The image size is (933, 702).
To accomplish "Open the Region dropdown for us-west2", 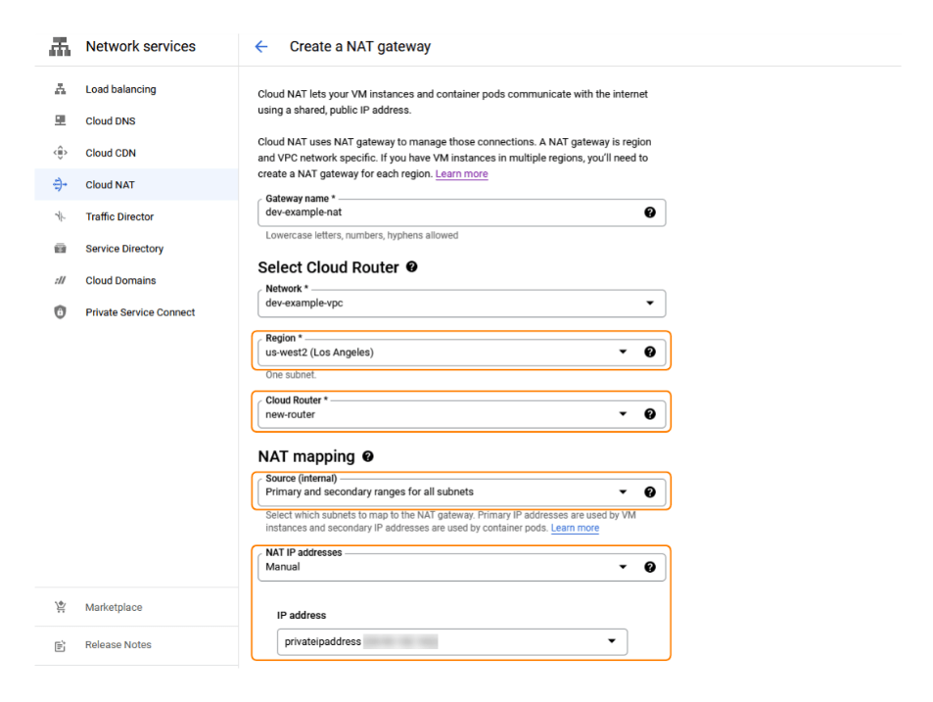I will coord(624,351).
